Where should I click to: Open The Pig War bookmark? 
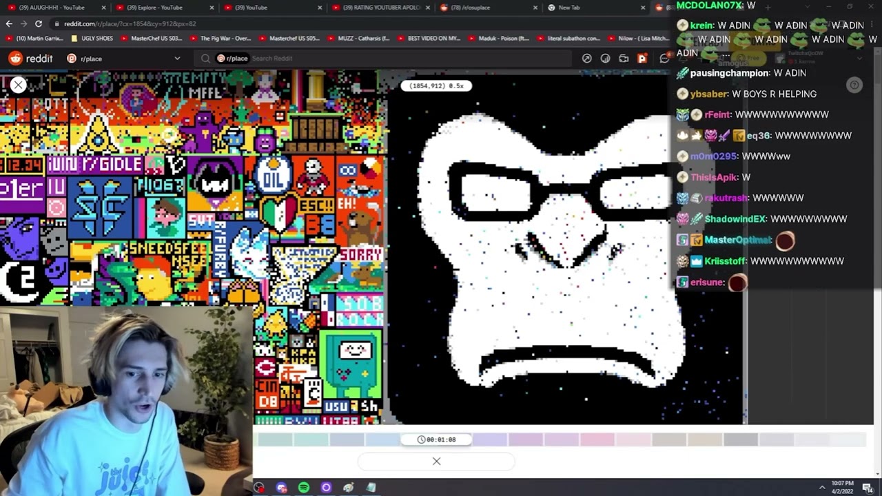[x=220, y=39]
